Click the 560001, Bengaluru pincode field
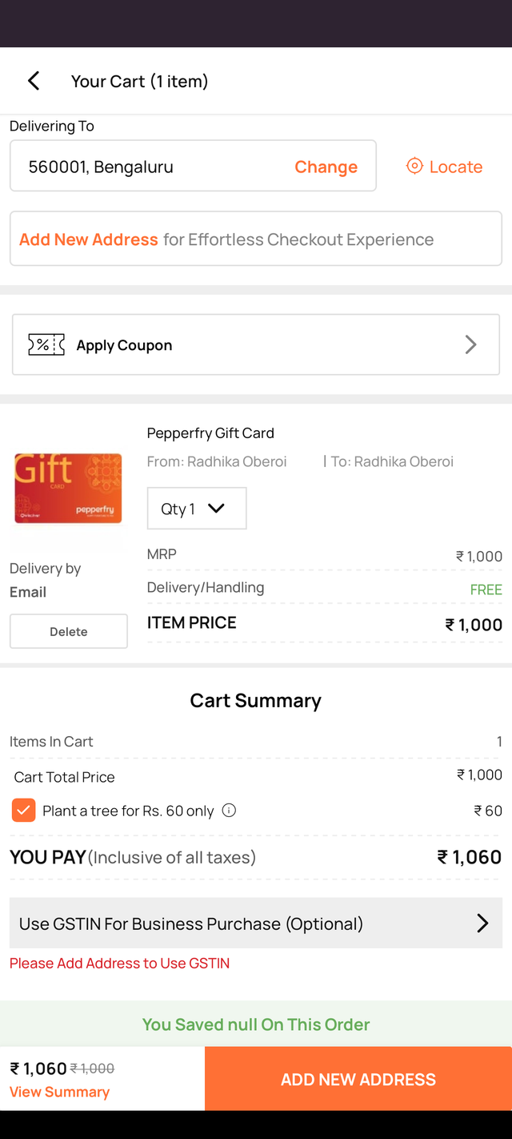The width and height of the screenshot is (512, 1139). 152,167
